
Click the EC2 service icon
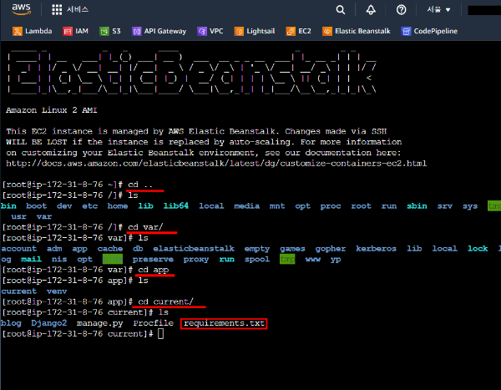pos(291,32)
